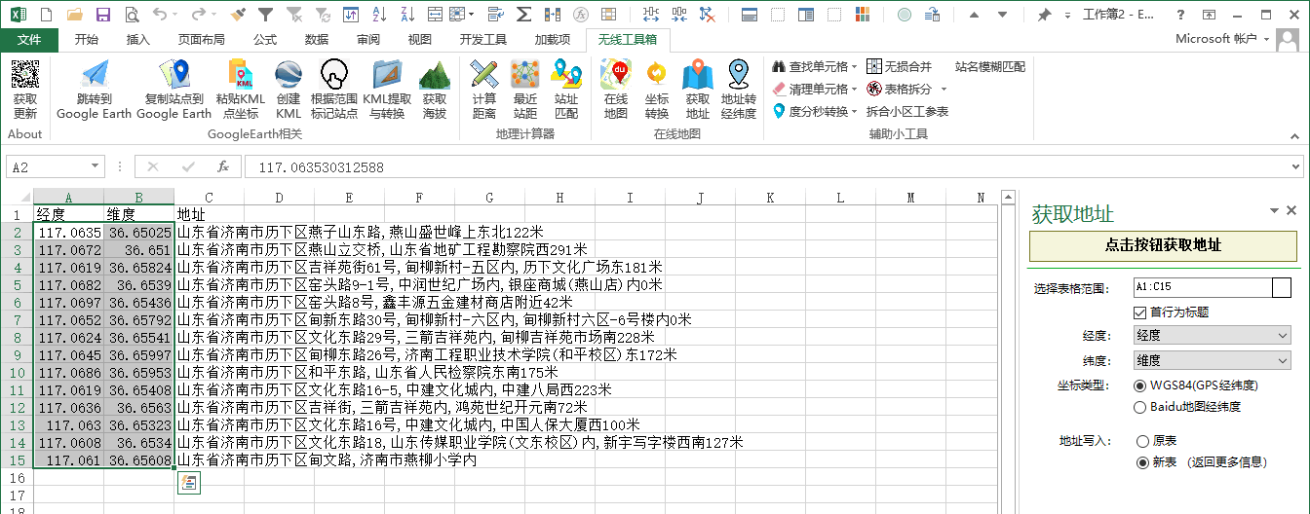Switch to the 开发工具 tab
Image resolution: width=1310 pixels, height=514 pixels.
(483, 39)
